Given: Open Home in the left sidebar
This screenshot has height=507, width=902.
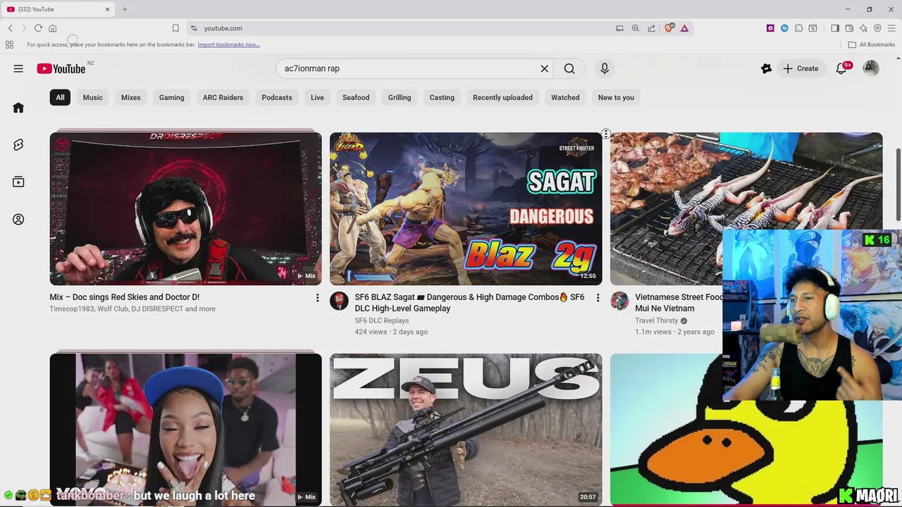Looking at the screenshot, I should [18, 108].
